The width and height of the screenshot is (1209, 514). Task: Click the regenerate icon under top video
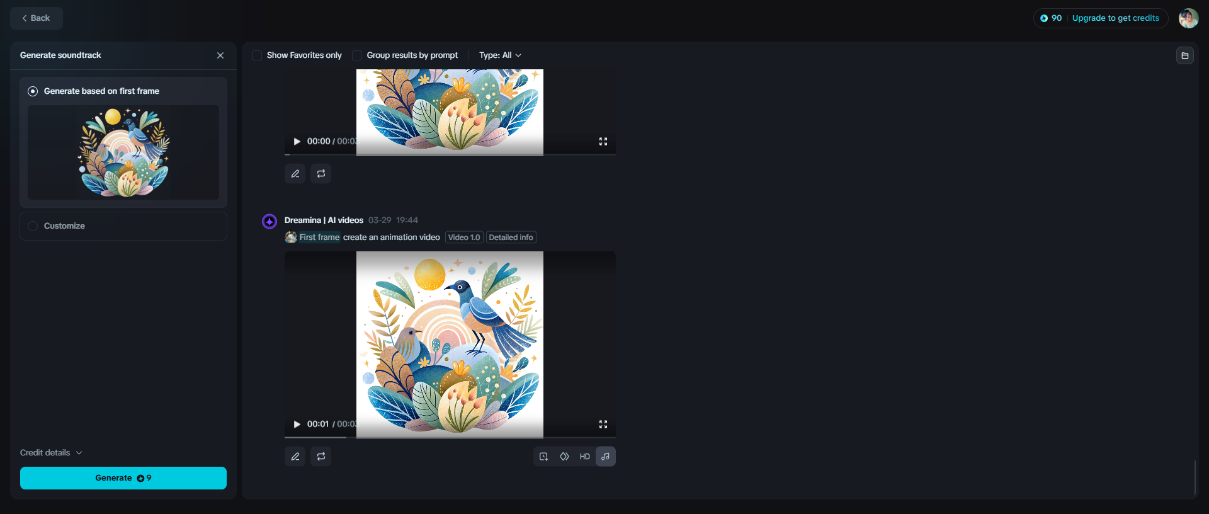pyautogui.click(x=321, y=174)
